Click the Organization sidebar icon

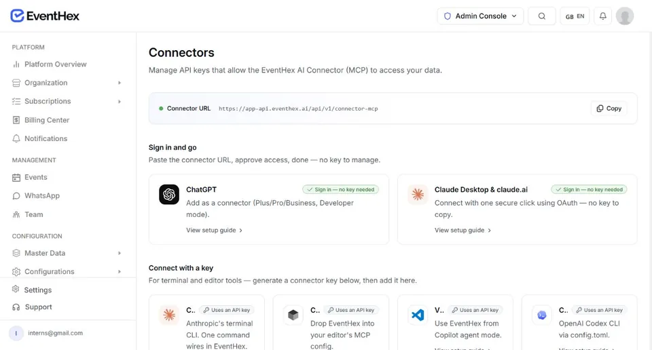(x=16, y=83)
